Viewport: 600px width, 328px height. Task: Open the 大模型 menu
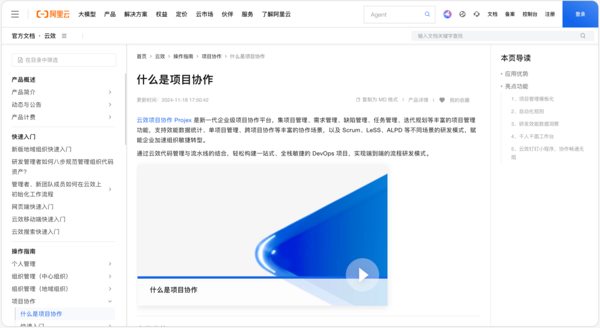click(x=87, y=15)
